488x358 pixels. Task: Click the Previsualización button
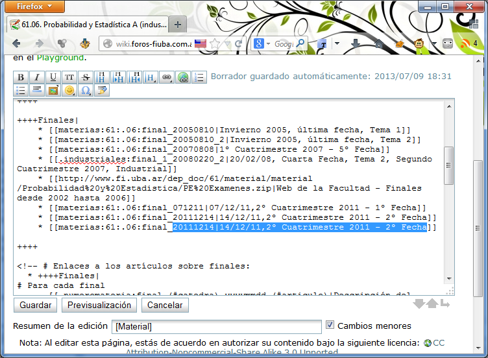tap(99, 305)
